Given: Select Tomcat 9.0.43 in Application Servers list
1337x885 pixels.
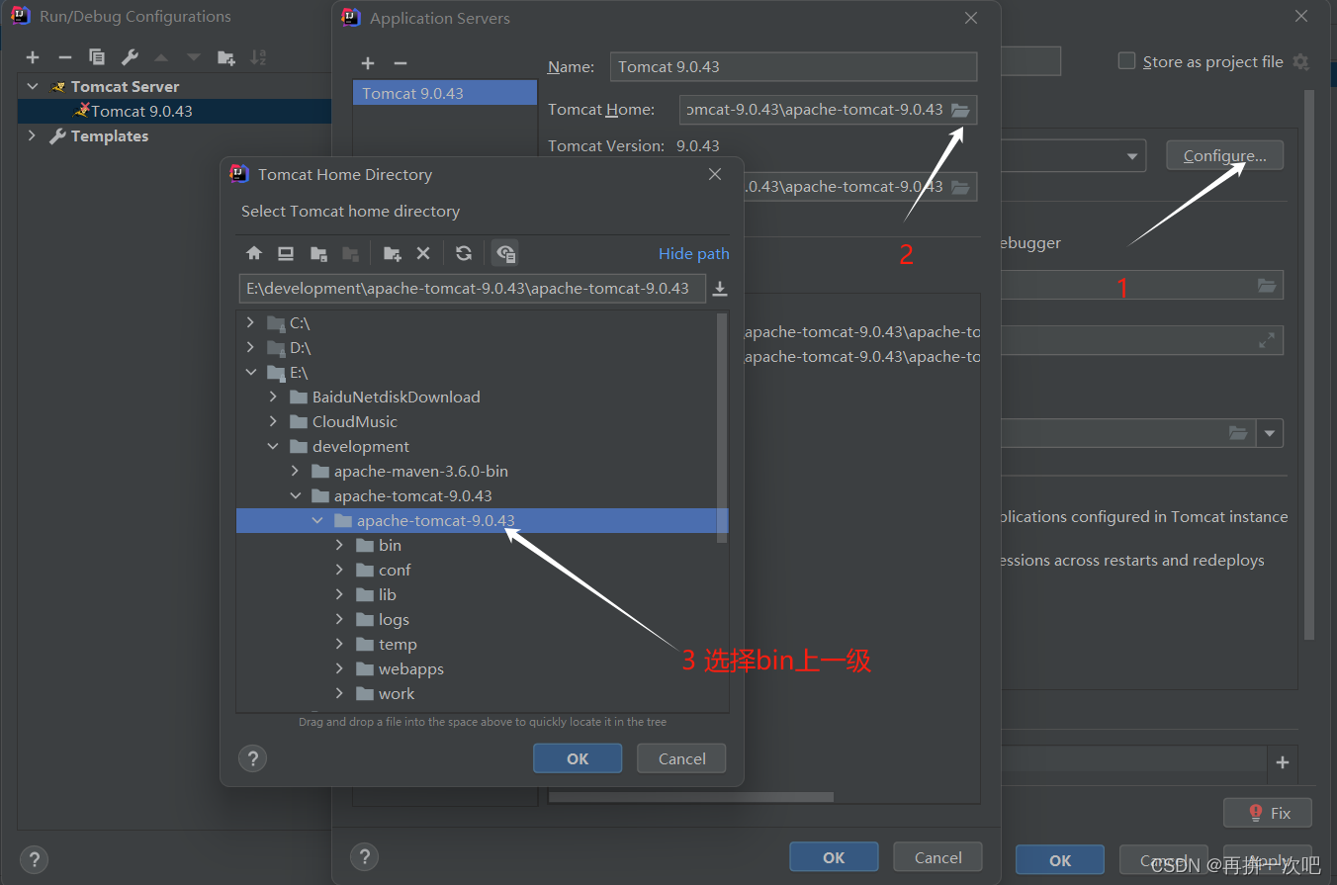Looking at the screenshot, I should coord(445,93).
